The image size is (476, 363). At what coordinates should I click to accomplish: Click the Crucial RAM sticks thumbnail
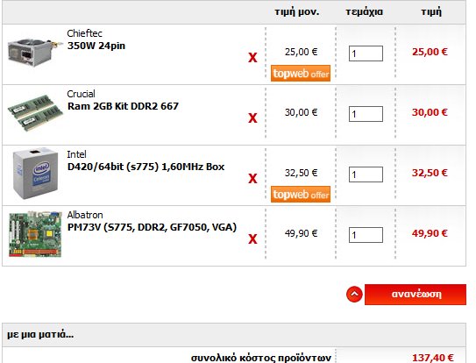[35, 113]
